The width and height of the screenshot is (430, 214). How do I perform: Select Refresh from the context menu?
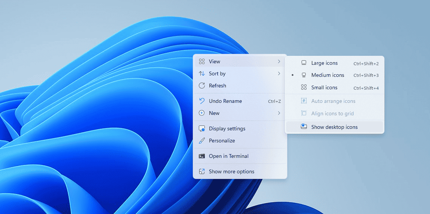(240, 86)
